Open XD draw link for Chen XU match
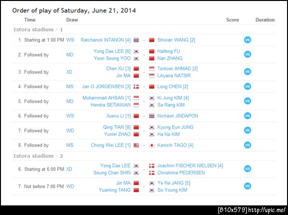This screenshot has height=215, width=288. (70, 72)
